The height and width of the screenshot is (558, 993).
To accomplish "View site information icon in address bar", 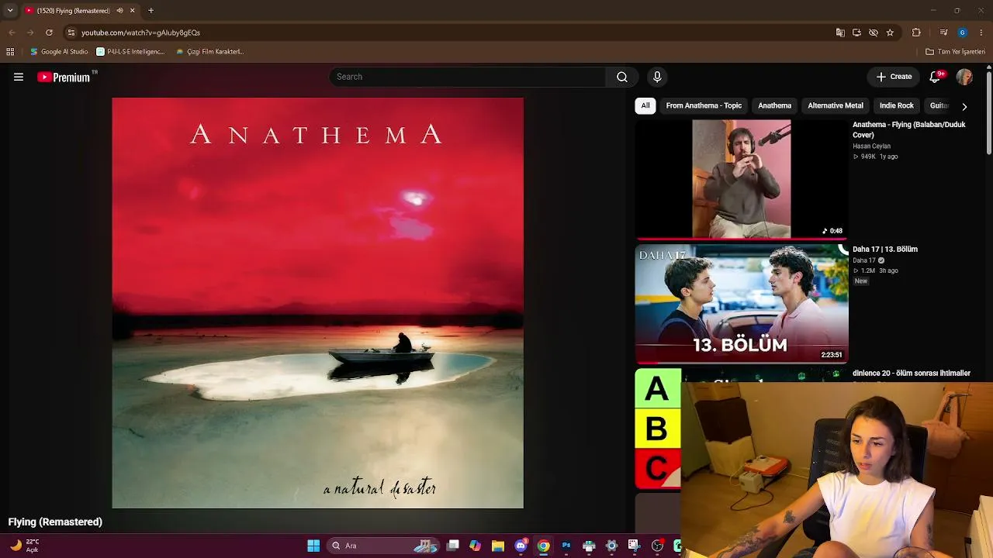I will [71, 33].
